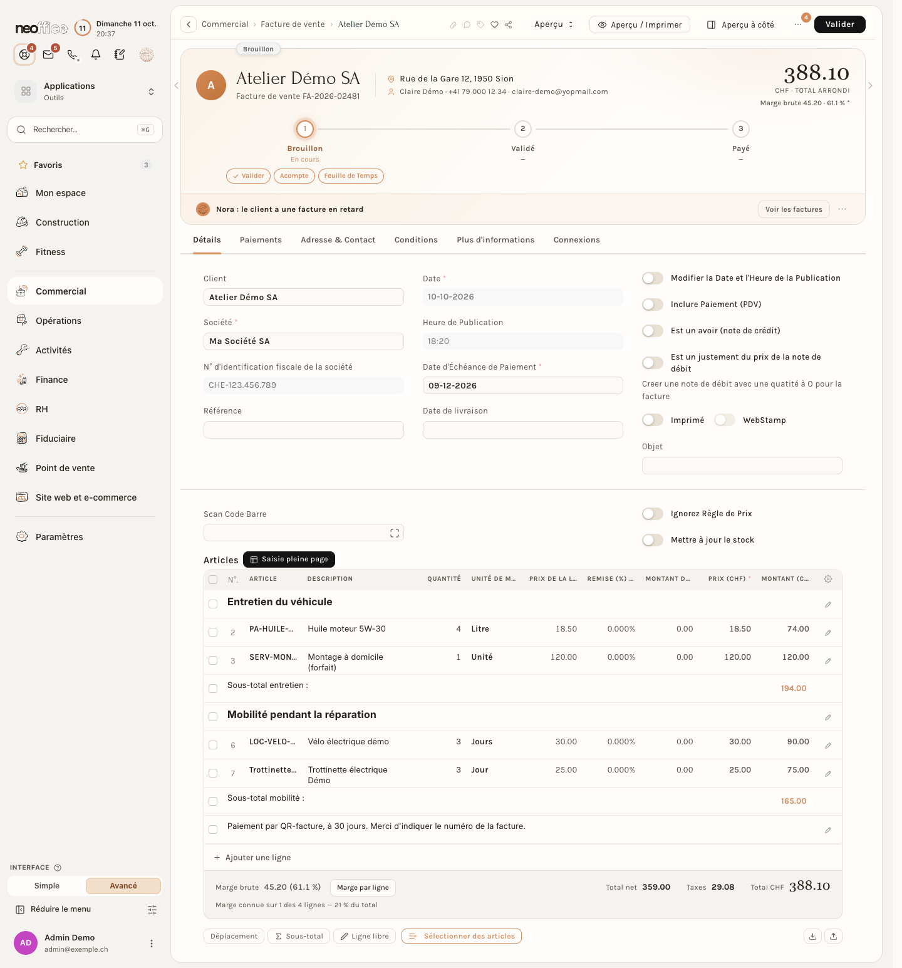The width and height of the screenshot is (902, 968).
Task: Click the upload icon below the table
Action: tap(834, 936)
